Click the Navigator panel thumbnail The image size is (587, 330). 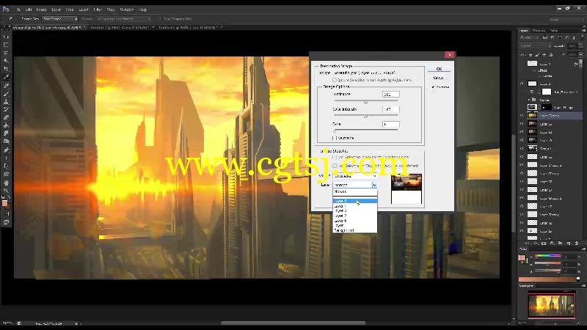click(x=552, y=306)
